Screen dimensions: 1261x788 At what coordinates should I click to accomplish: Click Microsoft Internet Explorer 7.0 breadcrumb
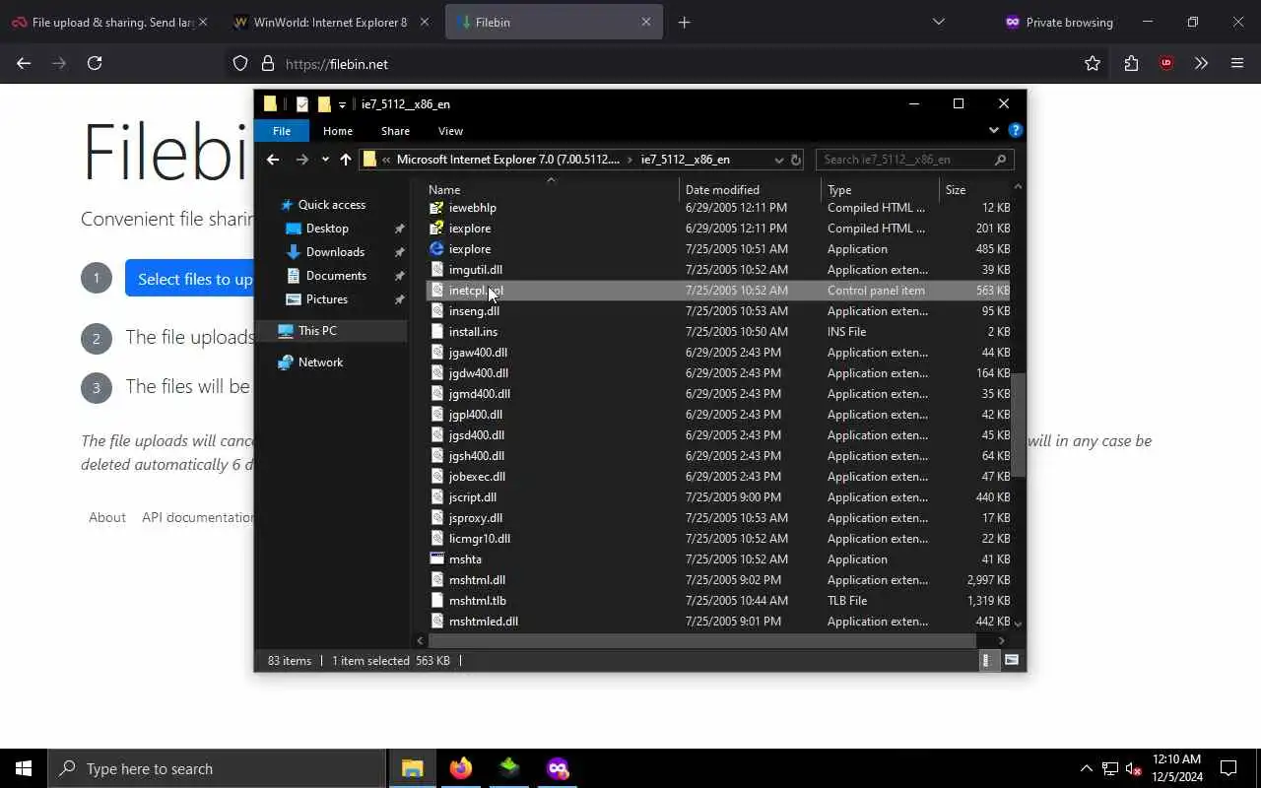tap(508, 160)
